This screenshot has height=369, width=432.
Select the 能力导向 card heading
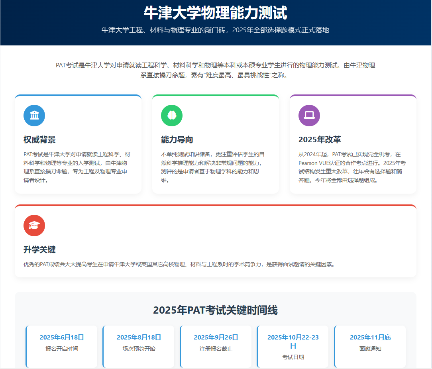177,139
